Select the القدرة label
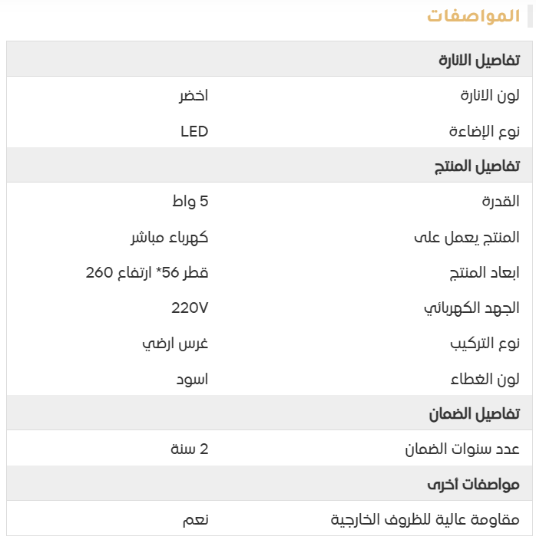The image size is (536, 543). tap(501, 202)
